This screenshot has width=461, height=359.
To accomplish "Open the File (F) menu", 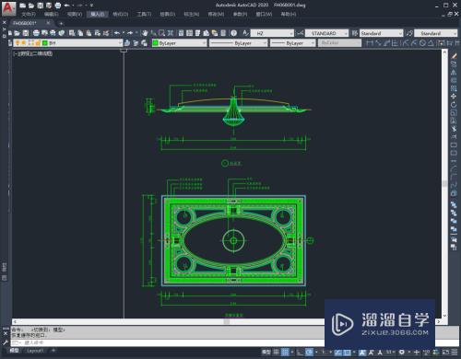I will pos(29,14).
